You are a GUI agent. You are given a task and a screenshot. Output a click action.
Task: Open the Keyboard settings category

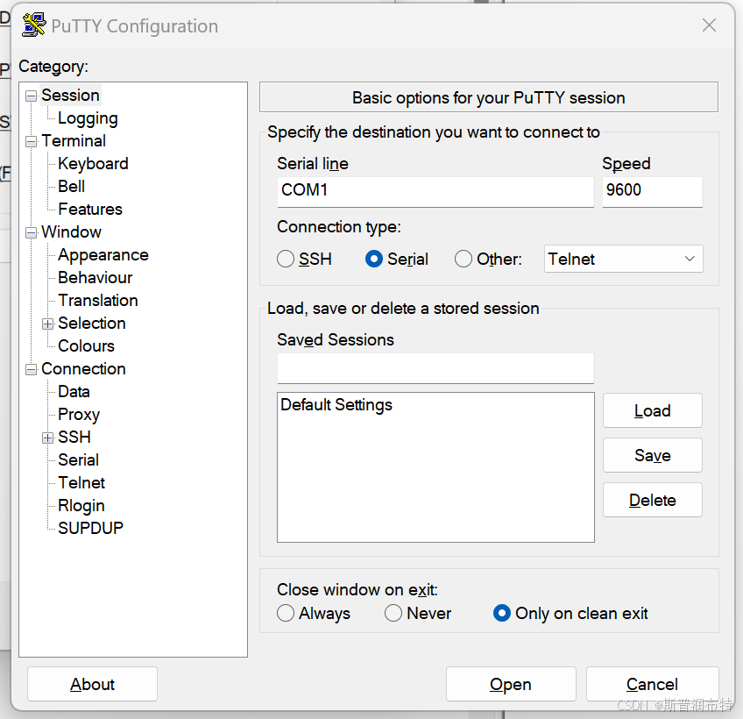pyautogui.click(x=93, y=164)
